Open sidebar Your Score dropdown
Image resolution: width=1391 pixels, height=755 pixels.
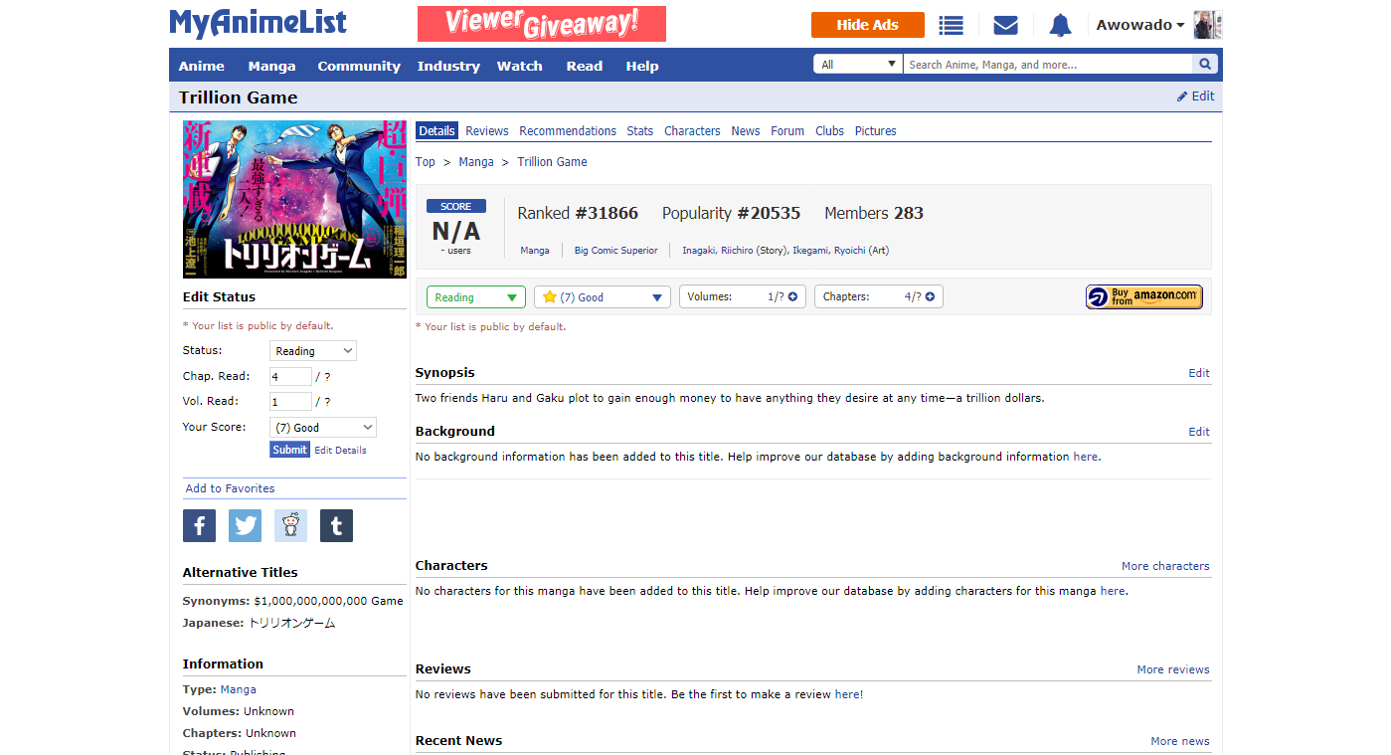(x=323, y=428)
